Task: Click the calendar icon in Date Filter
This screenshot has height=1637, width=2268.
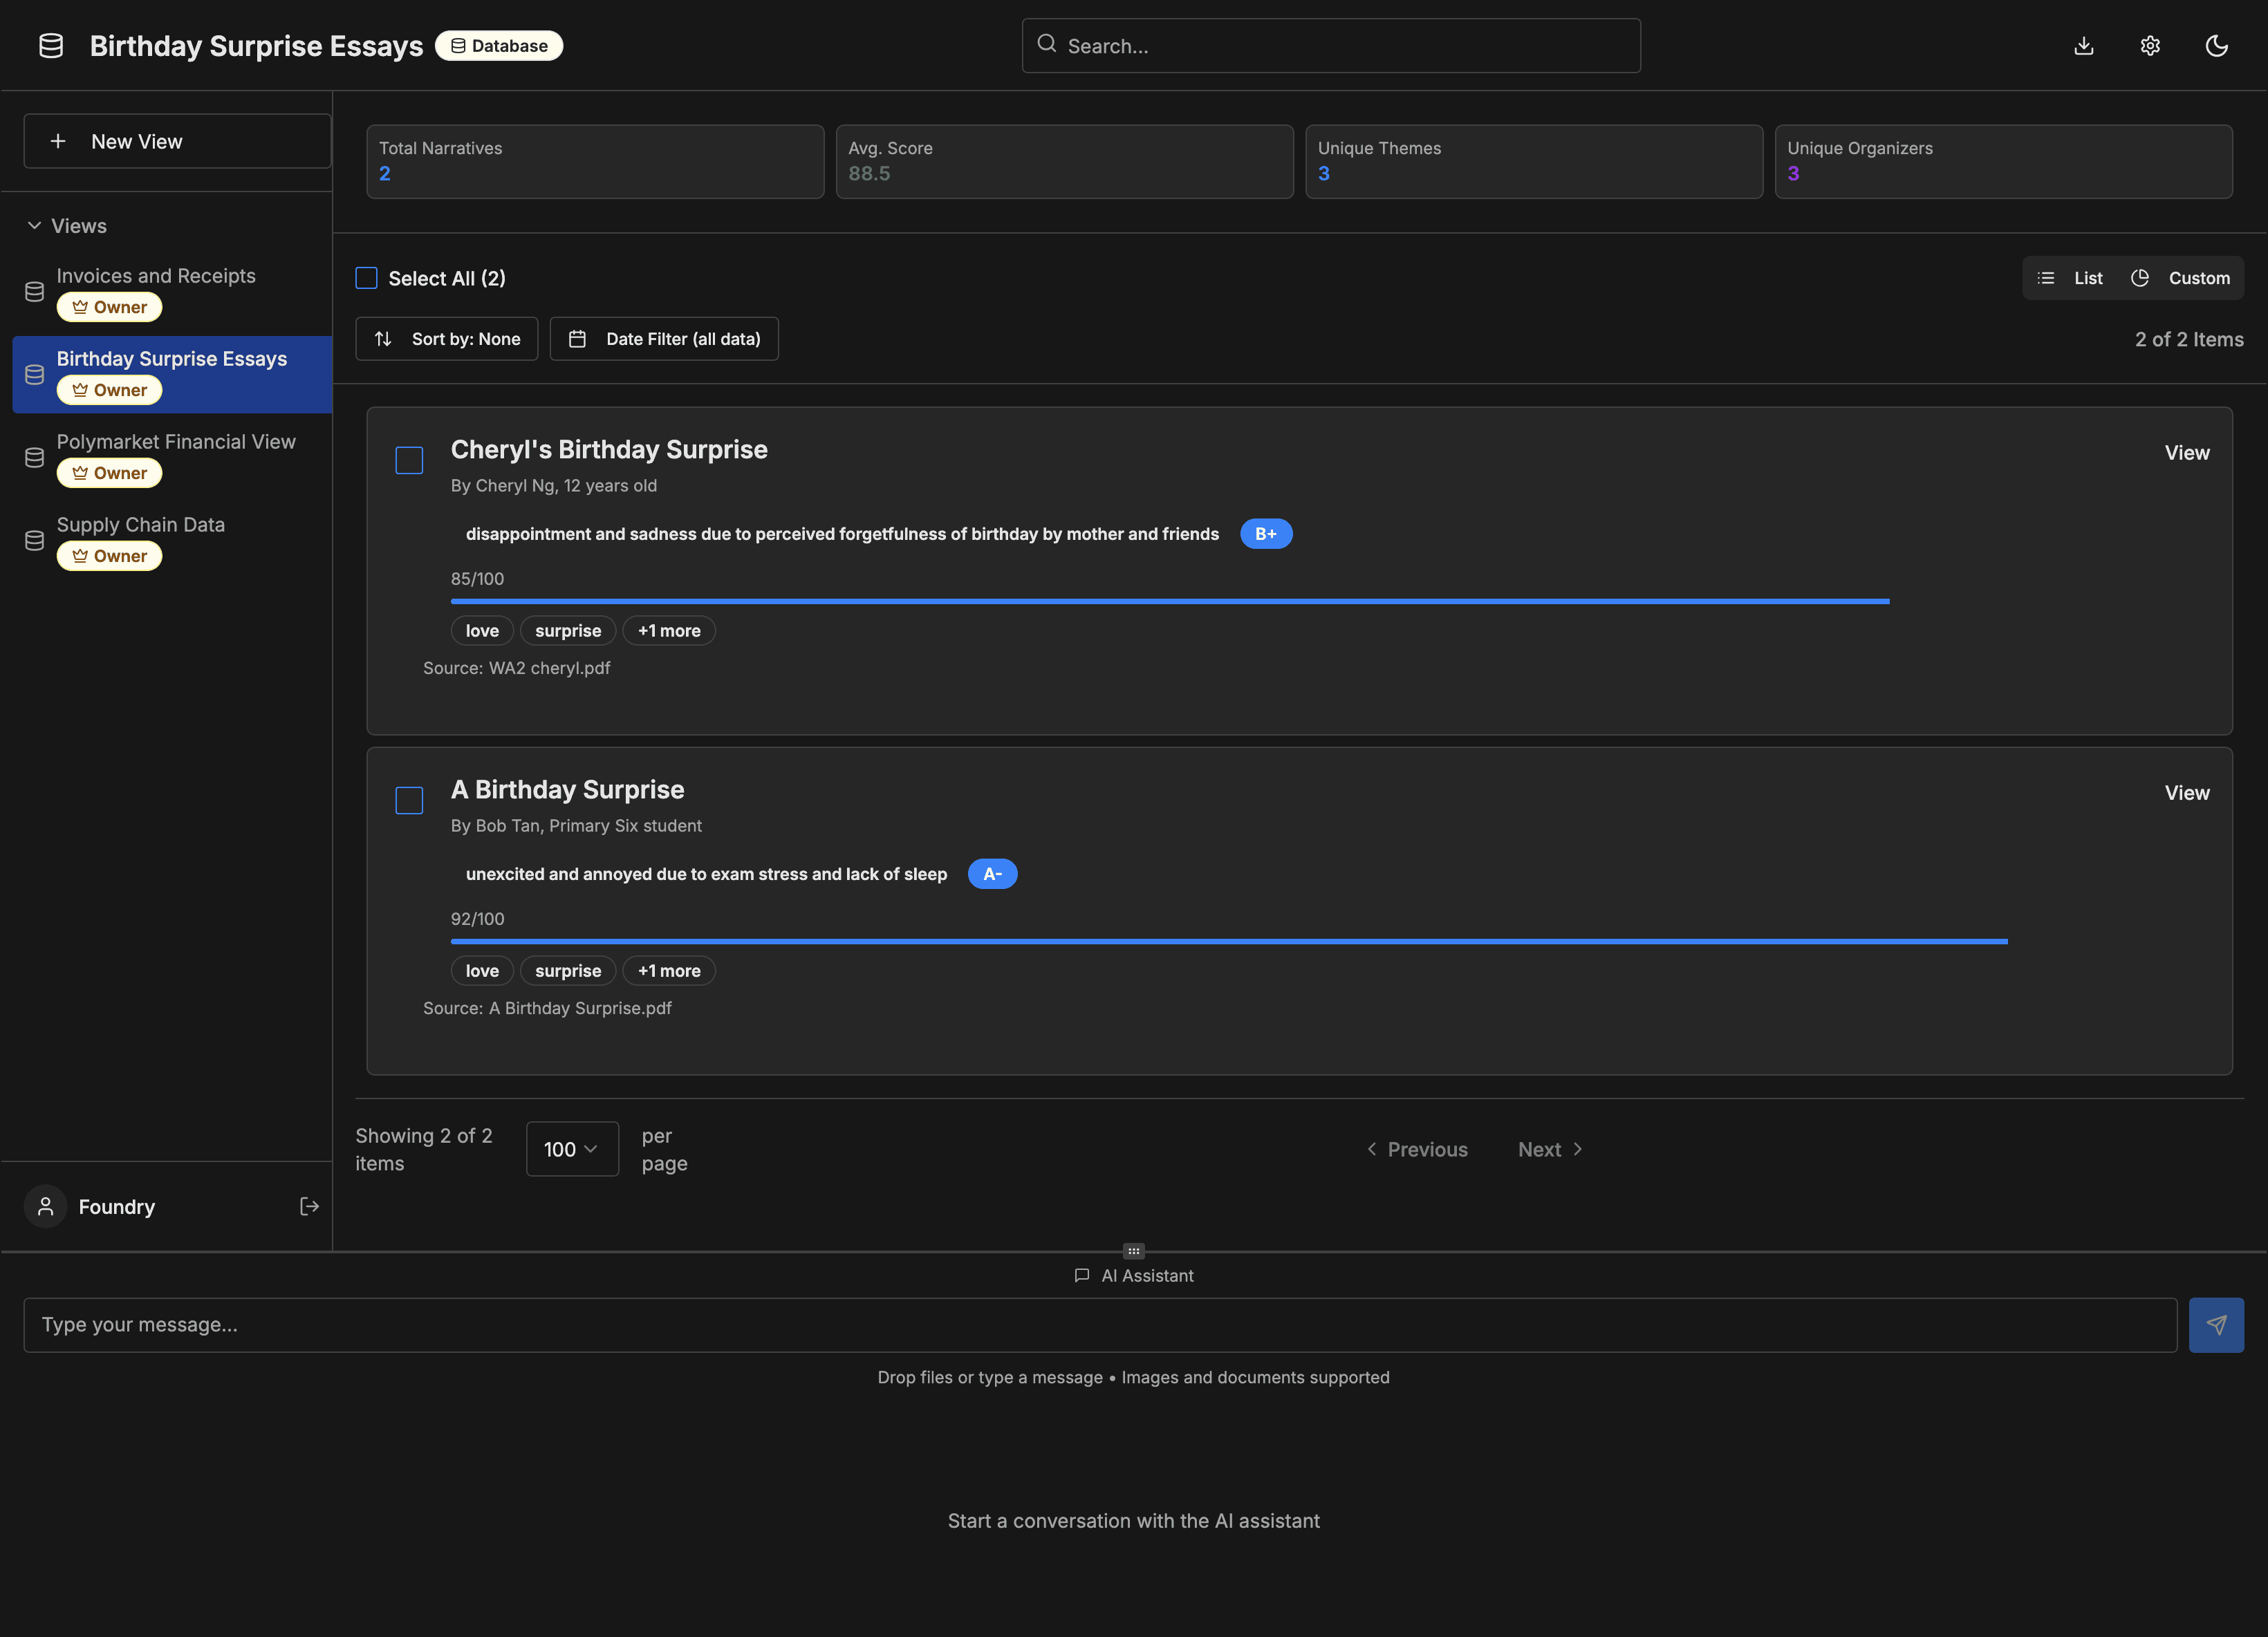Action: (577, 339)
